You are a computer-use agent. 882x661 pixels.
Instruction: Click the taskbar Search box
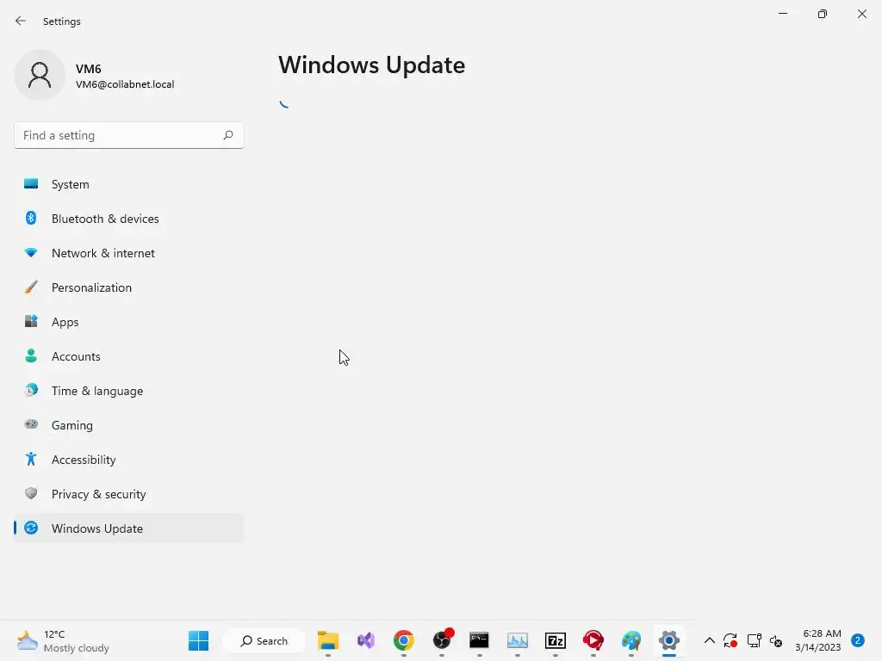pyautogui.click(x=264, y=640)
